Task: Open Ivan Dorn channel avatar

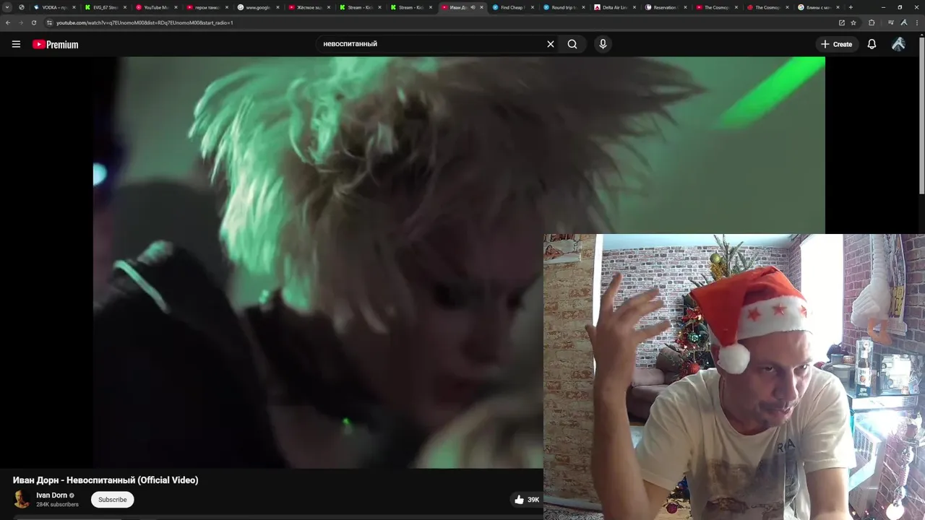Action: pyautogui.click(x=22, y=499)
